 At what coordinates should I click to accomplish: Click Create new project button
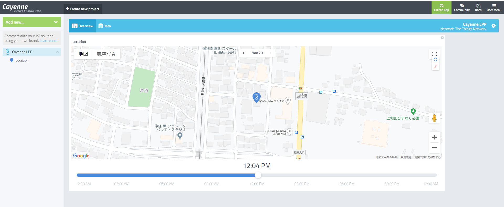83,9
